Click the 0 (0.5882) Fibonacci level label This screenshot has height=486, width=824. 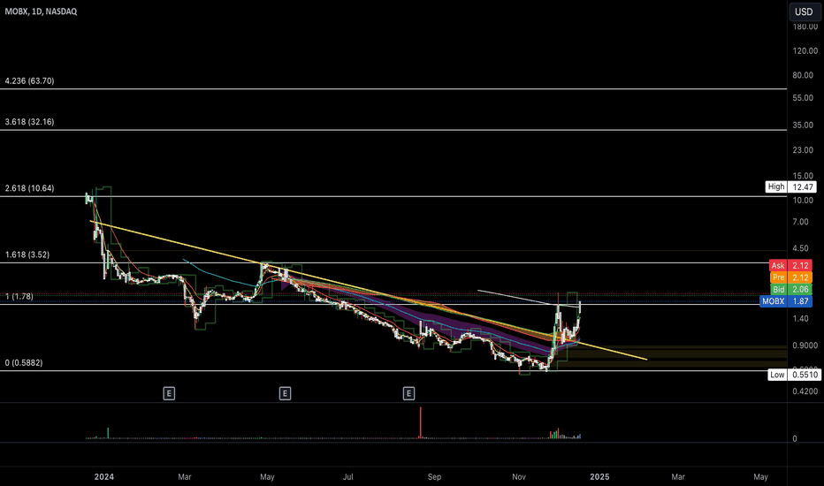click(x=24, y=363)
